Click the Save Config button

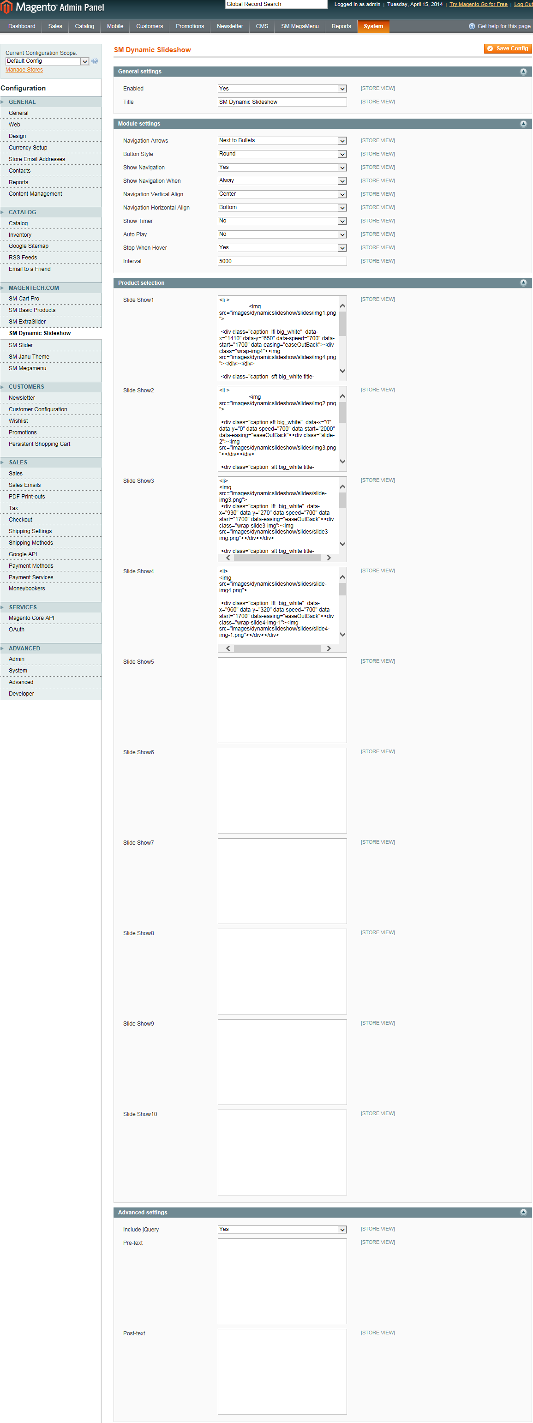tap(508, 48)
